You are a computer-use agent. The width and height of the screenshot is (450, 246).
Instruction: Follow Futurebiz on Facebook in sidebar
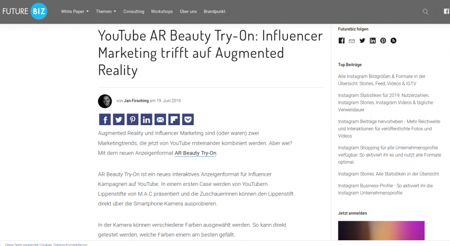coord(341,41)
